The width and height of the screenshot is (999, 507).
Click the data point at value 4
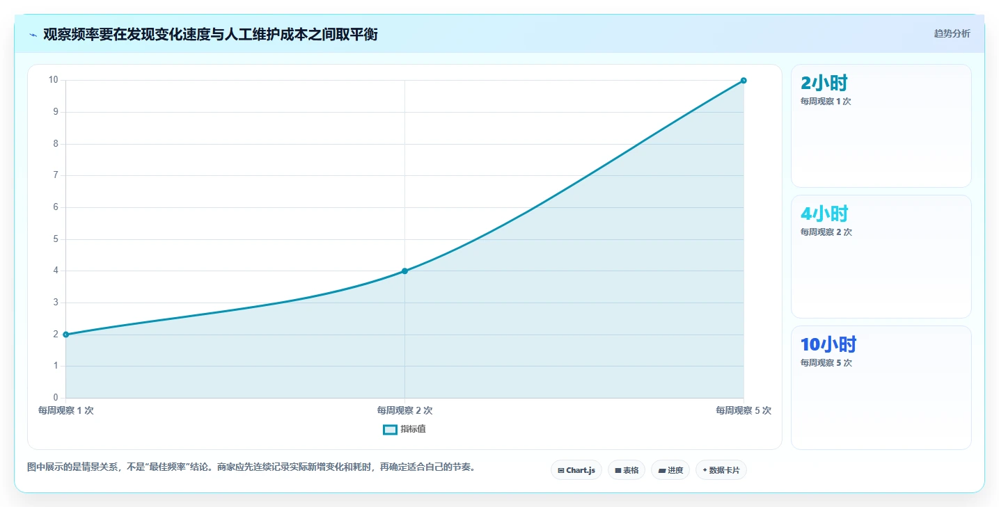[x=404, y=271]
